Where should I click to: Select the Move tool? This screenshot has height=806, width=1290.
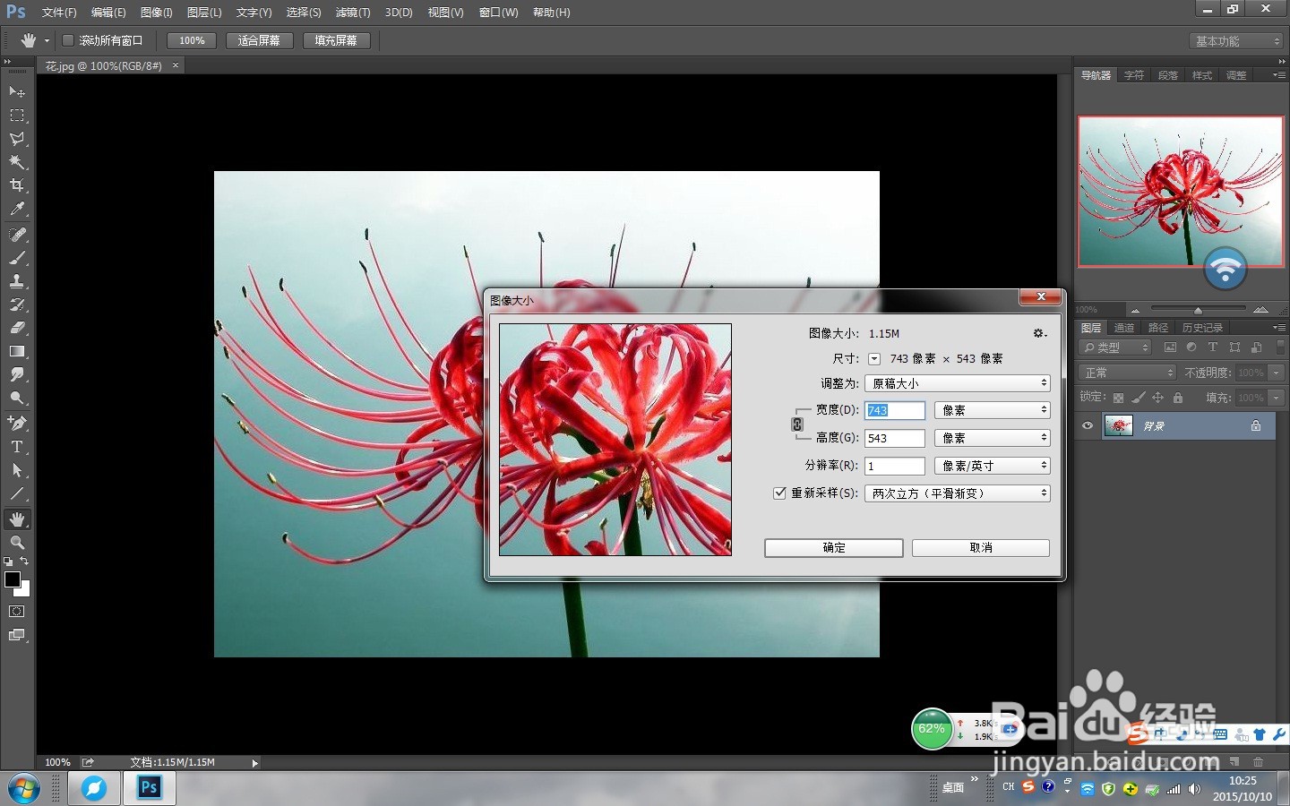[17, 91]
